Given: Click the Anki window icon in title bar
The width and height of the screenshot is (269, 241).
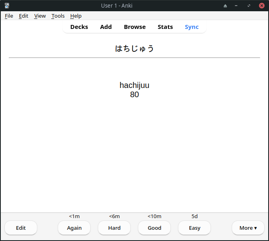Looking at the screenshot, I should point(7,6).
